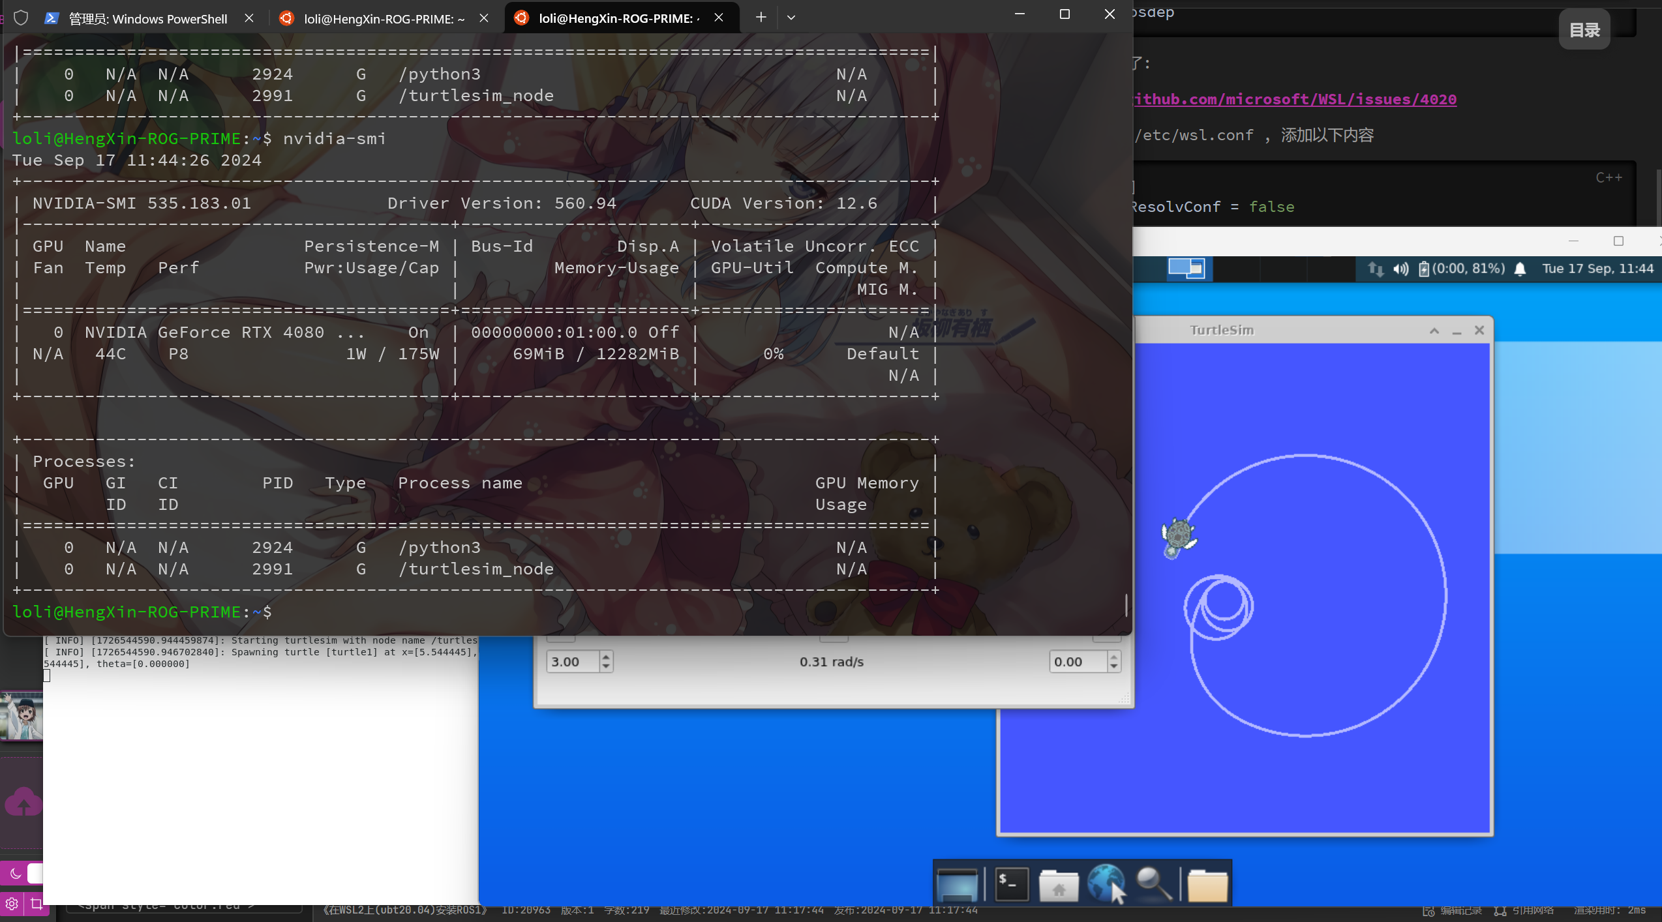The image size is (1662, 922).
Task: Click the notification bell in panel
Action: [1520, 269]
